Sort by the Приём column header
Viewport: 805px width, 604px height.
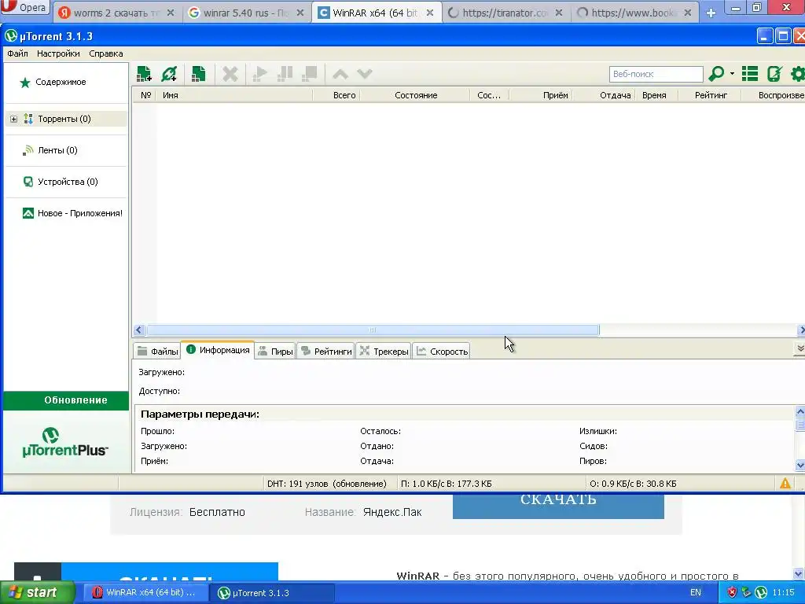[541, 95]
